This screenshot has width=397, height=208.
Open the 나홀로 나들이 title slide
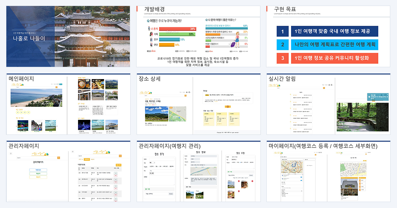click(x=68, y=37)
